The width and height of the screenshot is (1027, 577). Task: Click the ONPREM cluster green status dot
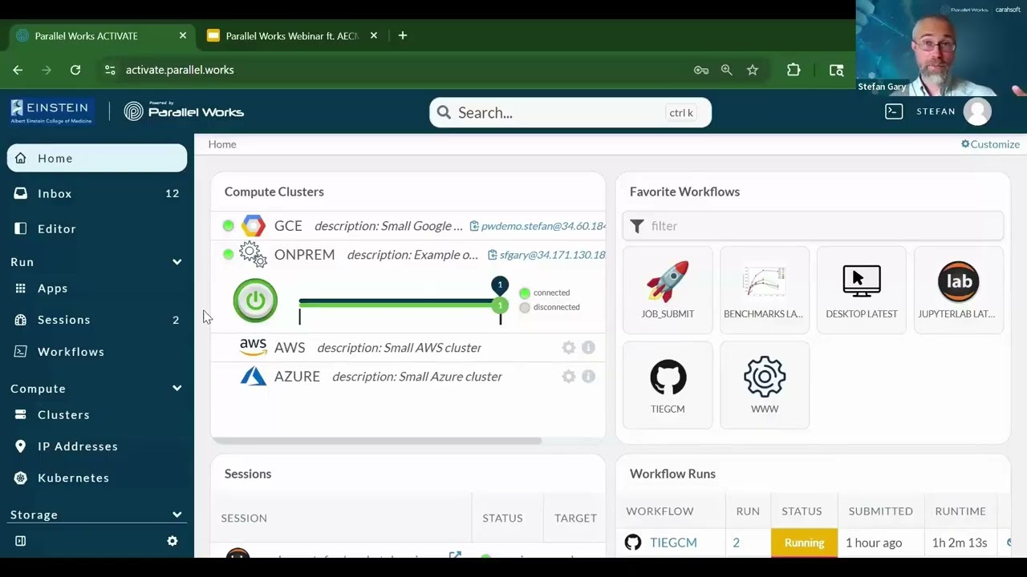pyautogui.click(x=229, y=255)
